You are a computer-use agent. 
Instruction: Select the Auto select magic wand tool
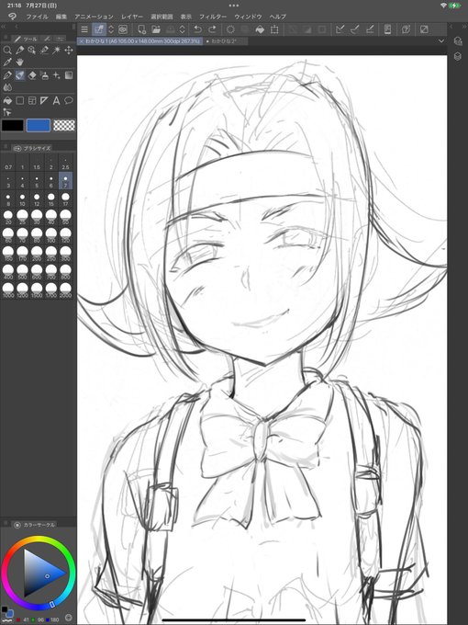coord(57,50)
